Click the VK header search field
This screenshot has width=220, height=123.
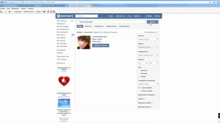87,16
